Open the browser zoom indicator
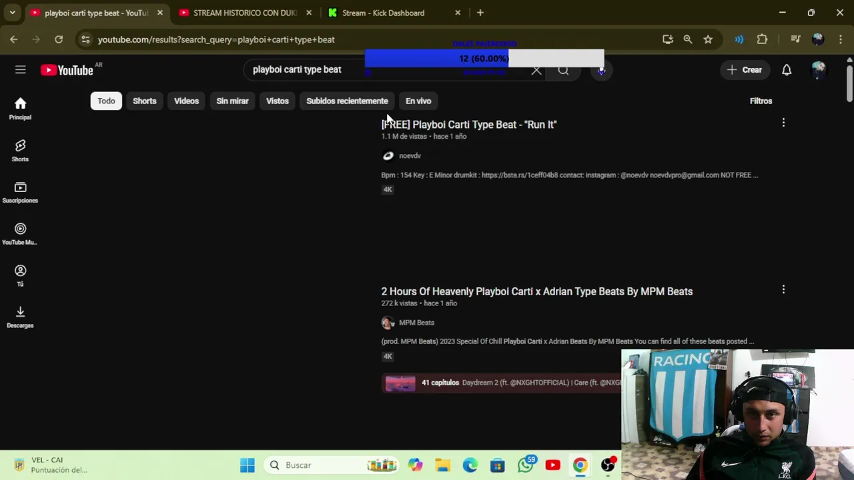The image size is (854, 480). [x=688, y=39]
